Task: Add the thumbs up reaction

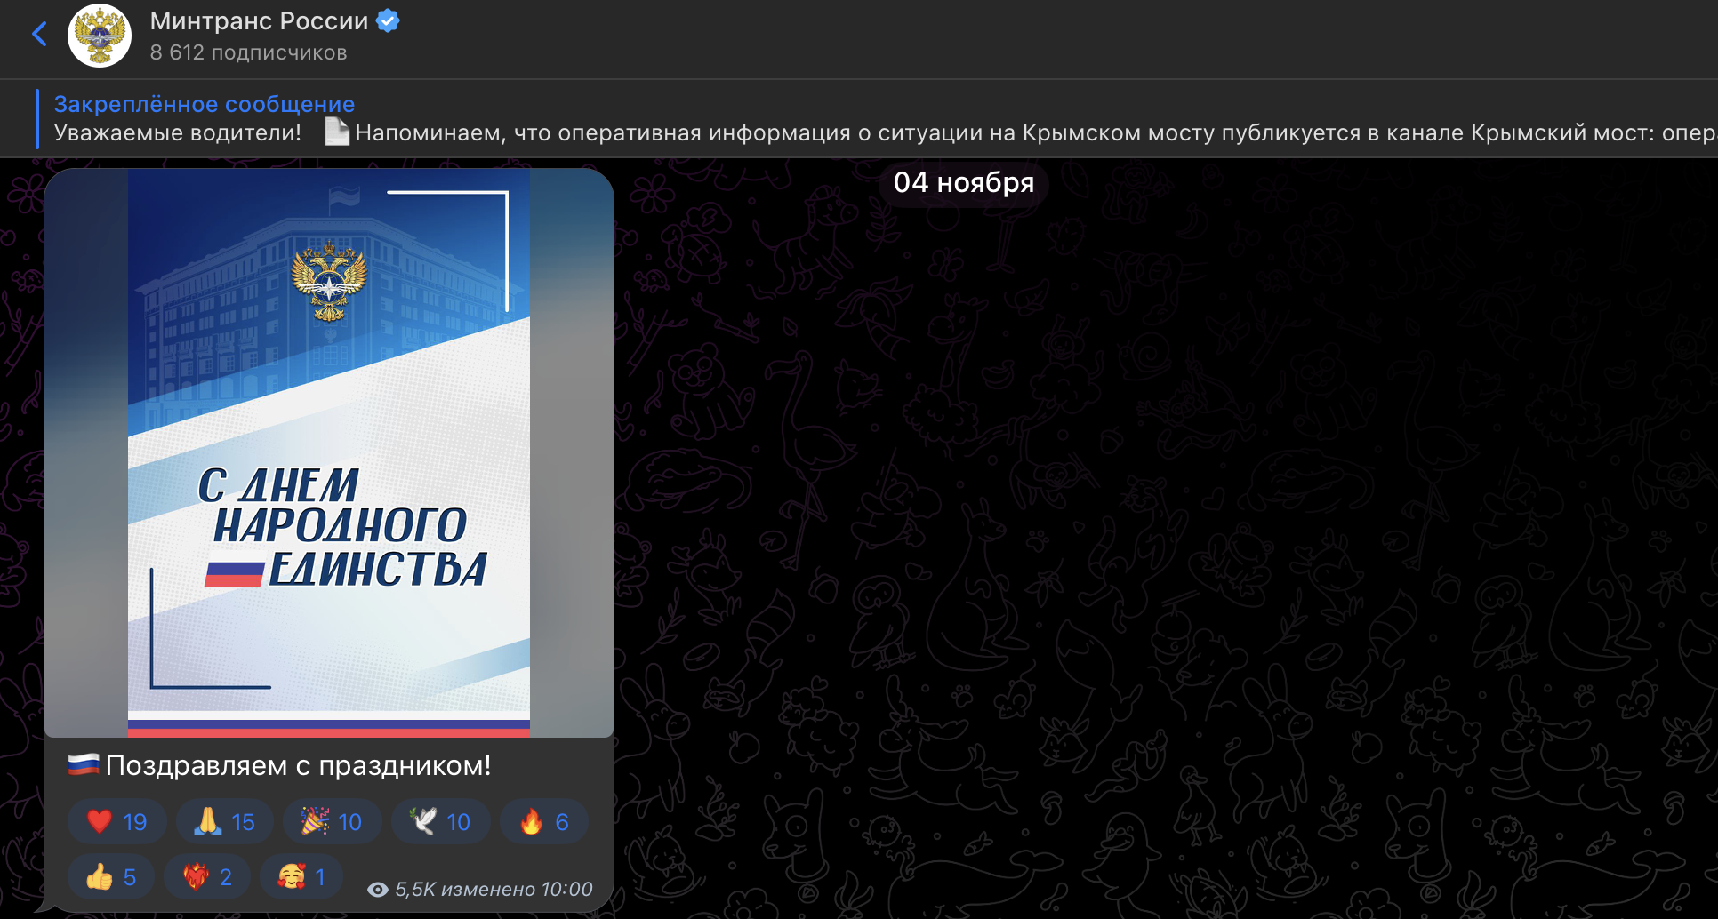Action: (111, 877)
